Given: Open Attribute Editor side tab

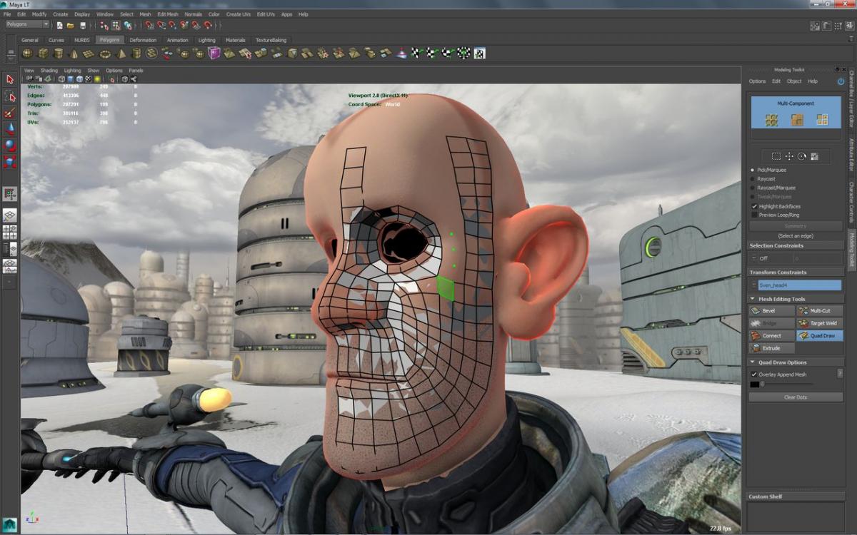Looking at the screenshot, I should 851,155.
